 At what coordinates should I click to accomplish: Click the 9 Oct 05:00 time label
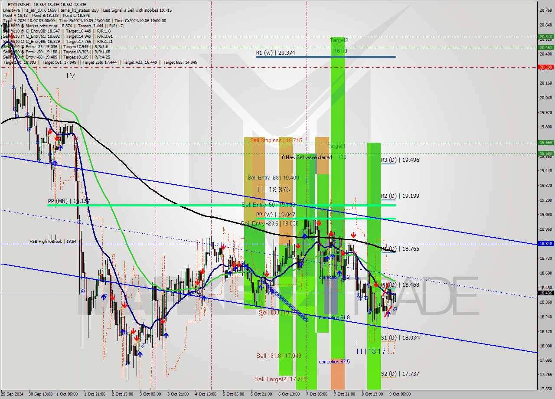click(400, 394)
